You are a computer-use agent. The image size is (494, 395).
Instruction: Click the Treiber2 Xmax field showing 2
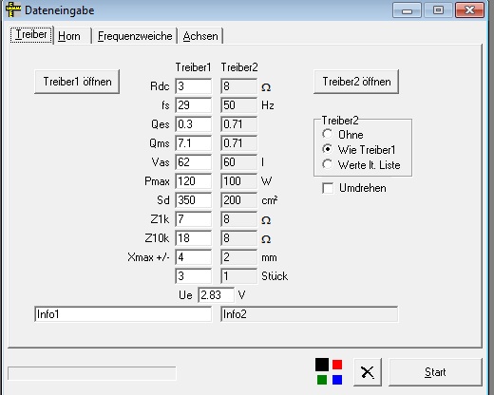point(239,257)
